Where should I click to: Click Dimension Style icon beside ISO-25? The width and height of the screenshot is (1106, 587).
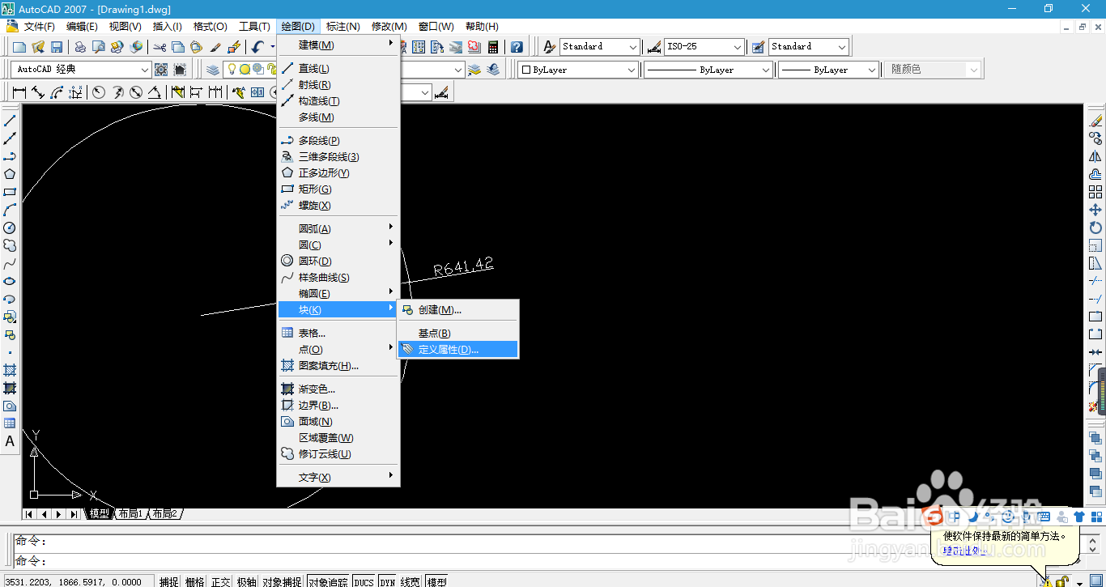(x=654, y=47)
